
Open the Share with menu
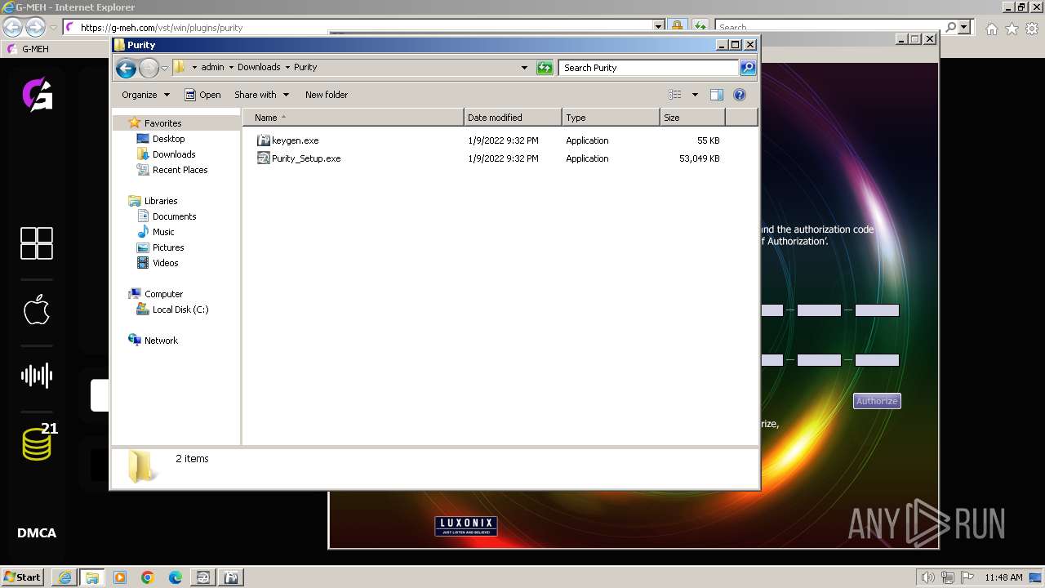(261, 95)
